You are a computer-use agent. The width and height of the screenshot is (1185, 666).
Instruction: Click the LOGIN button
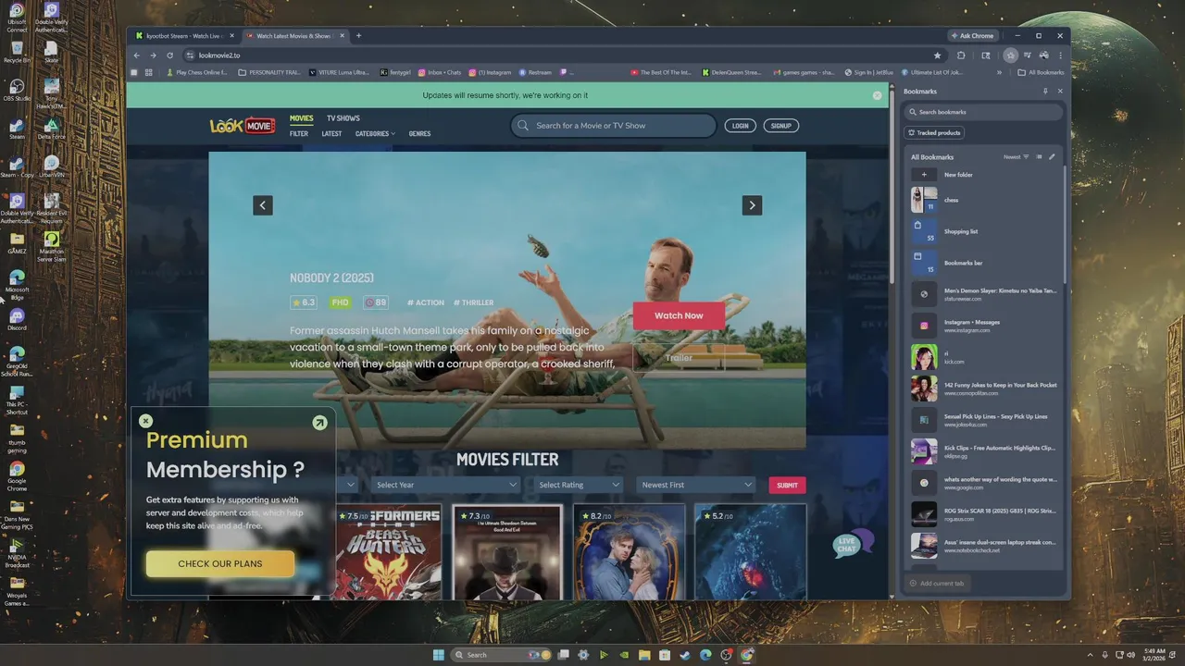pyautogui.click(x=740, y=126)
